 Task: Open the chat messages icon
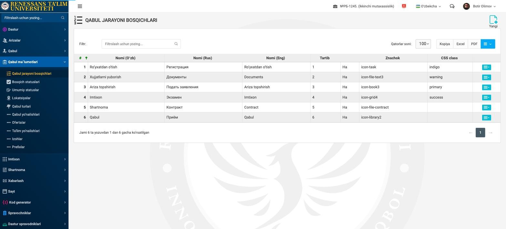(x=452, y=6)
